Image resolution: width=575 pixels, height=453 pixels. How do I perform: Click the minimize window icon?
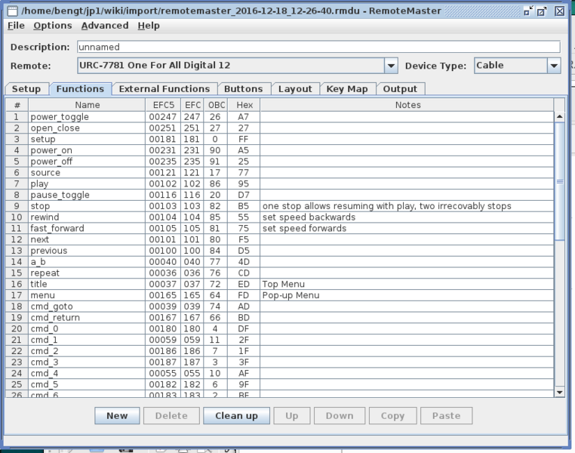tap(528, 11)
